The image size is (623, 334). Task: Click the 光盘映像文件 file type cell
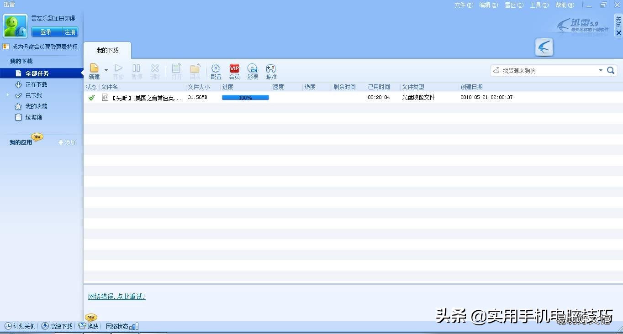[x=418, y=98]
